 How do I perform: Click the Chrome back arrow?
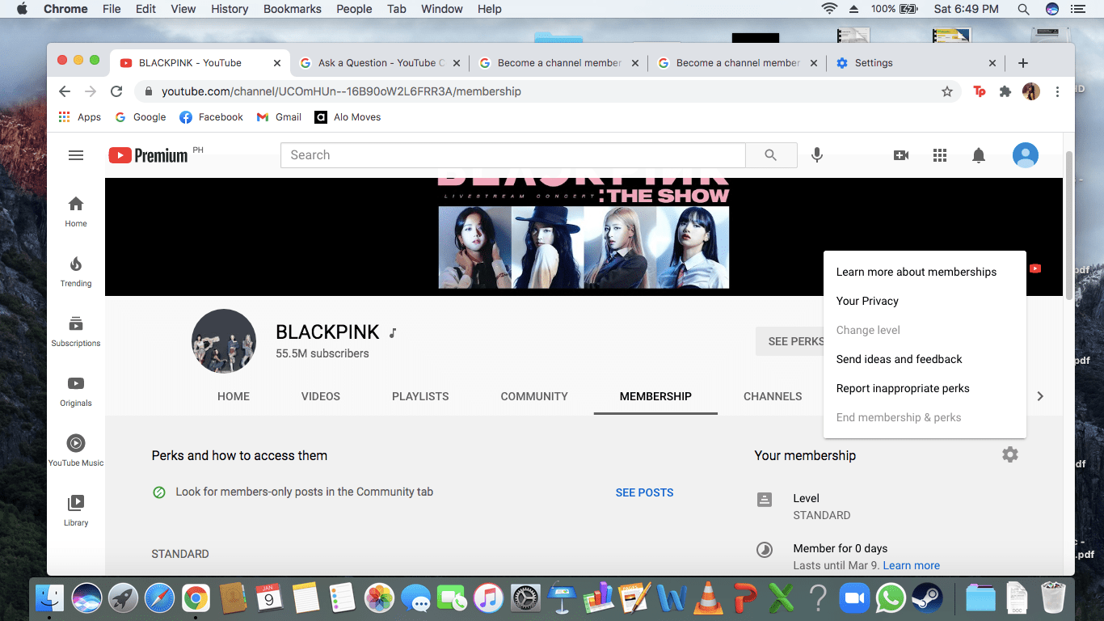tap(65, 91)
